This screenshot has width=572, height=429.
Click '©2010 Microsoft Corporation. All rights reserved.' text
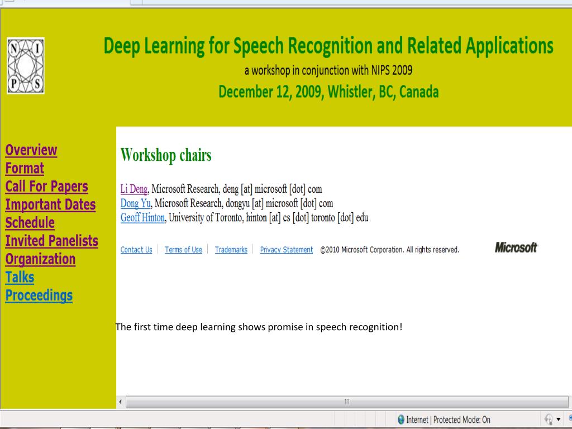pyautogui.click(x=389, y=250)
